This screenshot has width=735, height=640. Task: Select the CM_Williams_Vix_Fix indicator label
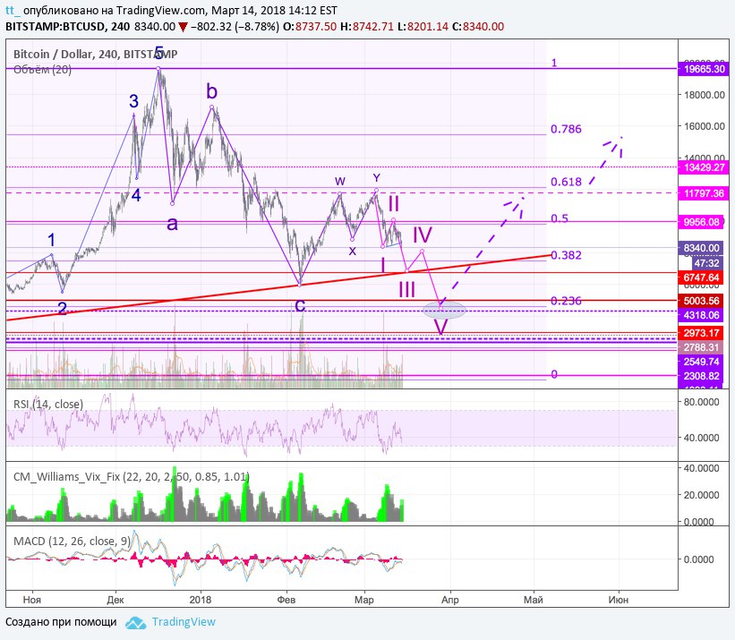click(132, 477)
